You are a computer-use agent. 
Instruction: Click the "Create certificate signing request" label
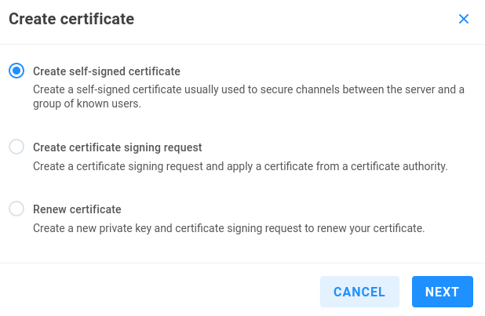tap(117, 147)
